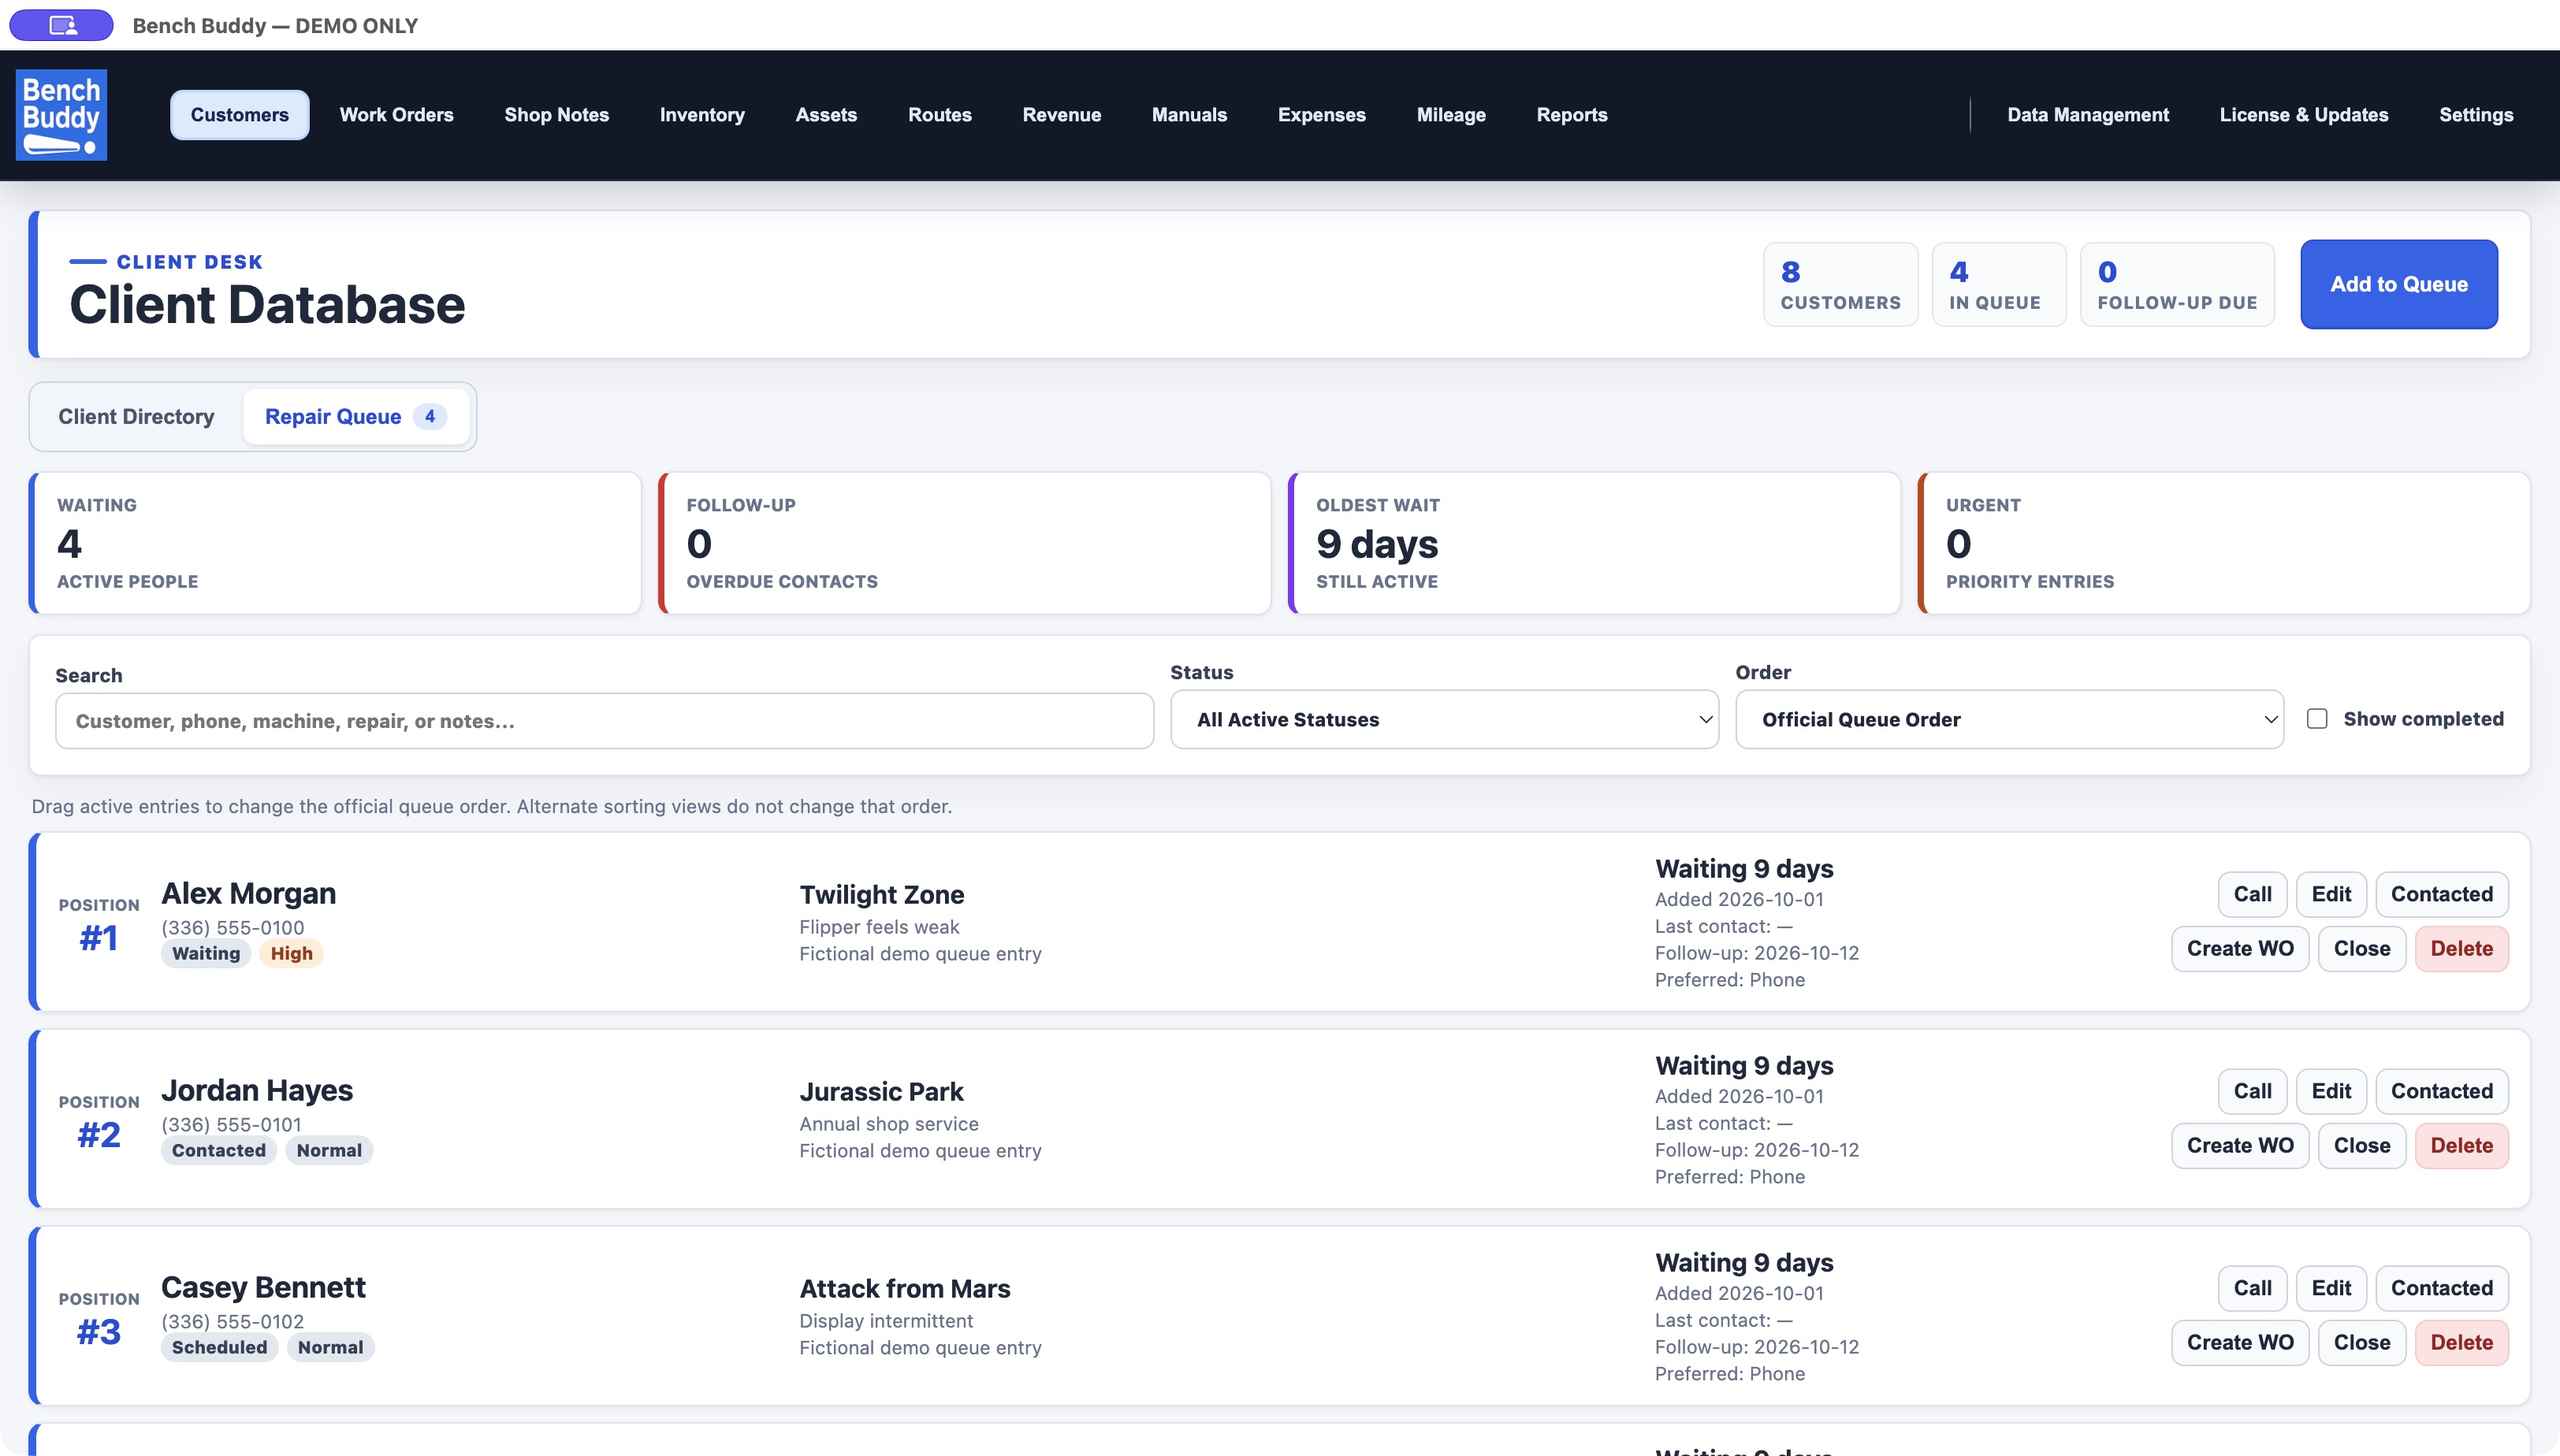
Task: Open the Work Orders menu item
Action: pos(396,115)
